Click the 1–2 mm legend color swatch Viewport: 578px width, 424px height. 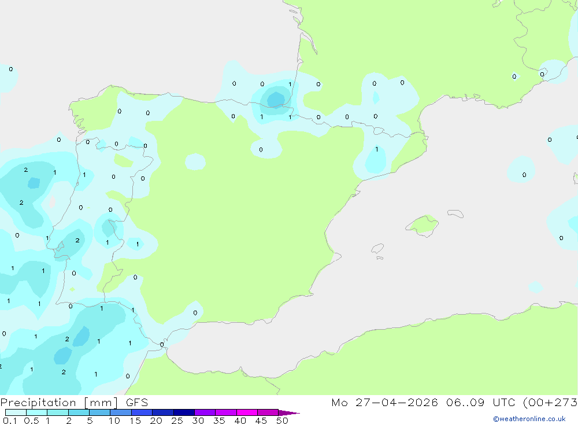pyautogui.click(x=58, y=412)
